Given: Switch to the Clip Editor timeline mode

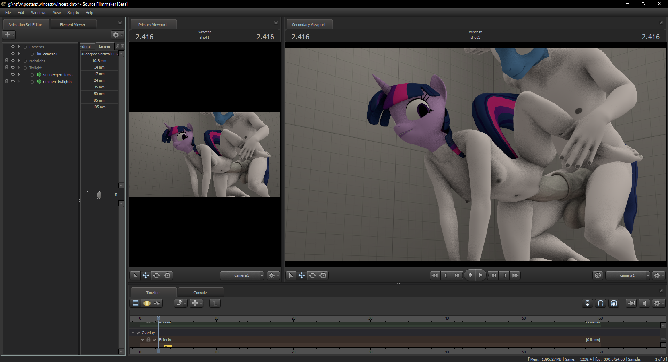Looking at the screenshot, I should coord(136,303).
